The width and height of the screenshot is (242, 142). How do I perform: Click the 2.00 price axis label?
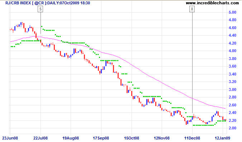[x=232, y=128]
